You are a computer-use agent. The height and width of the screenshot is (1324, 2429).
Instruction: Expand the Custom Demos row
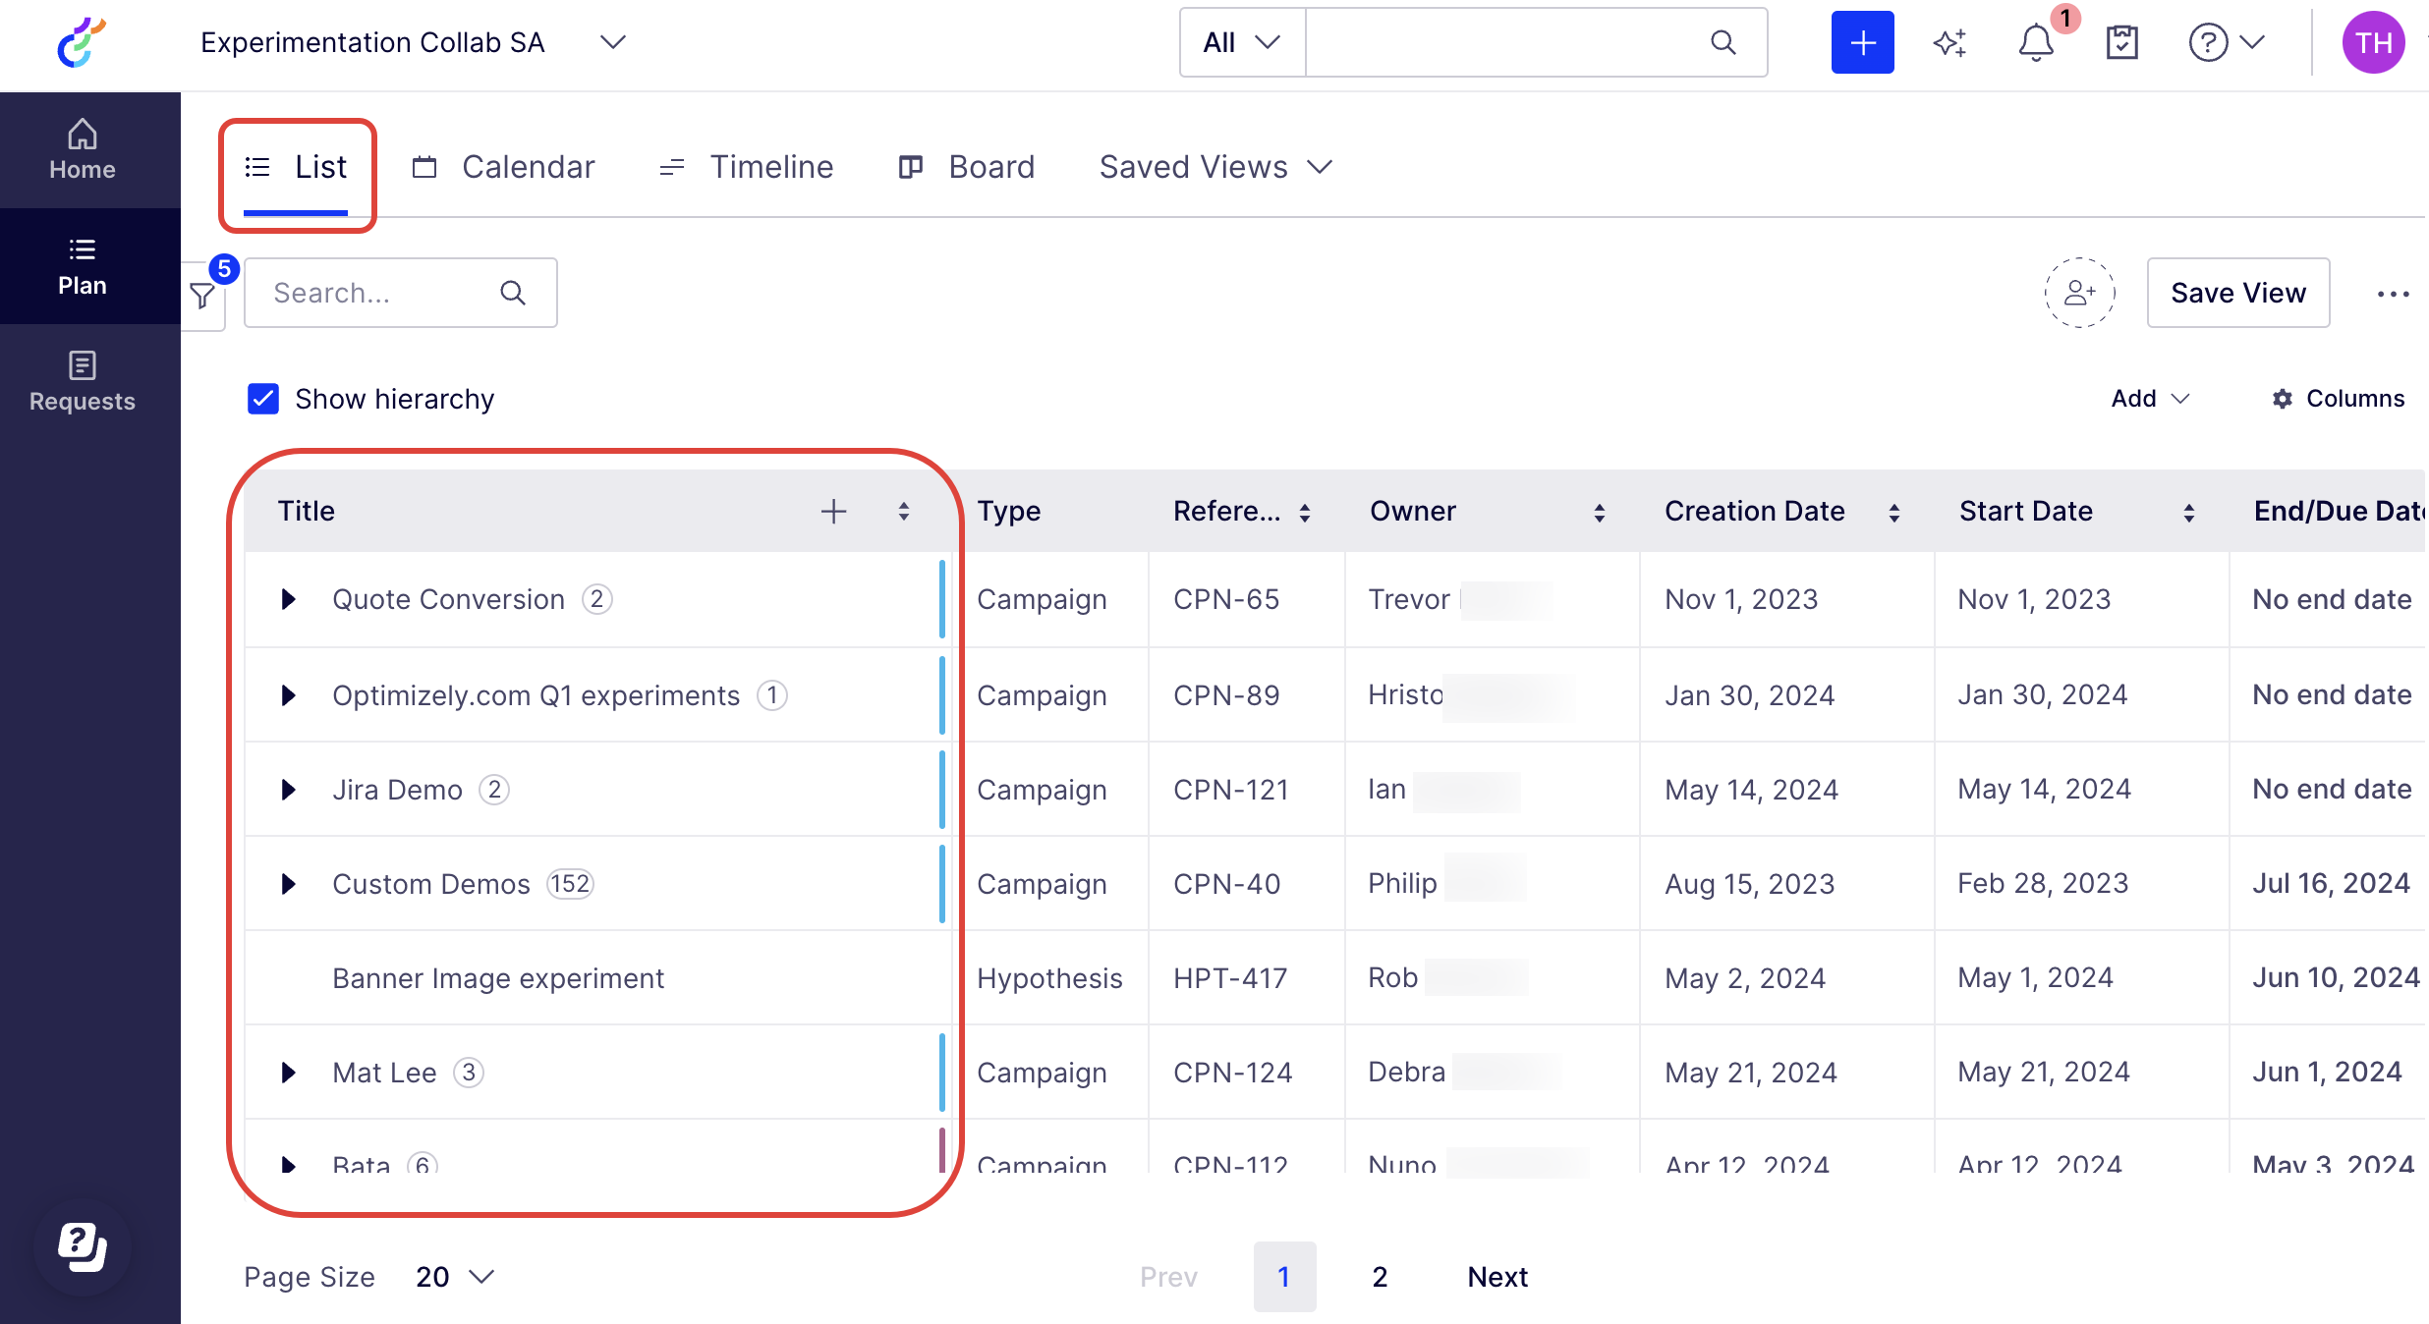pyautogui.click(x=288, y=884)
